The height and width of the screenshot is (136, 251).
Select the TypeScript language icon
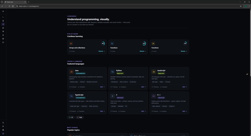(71, 96)
